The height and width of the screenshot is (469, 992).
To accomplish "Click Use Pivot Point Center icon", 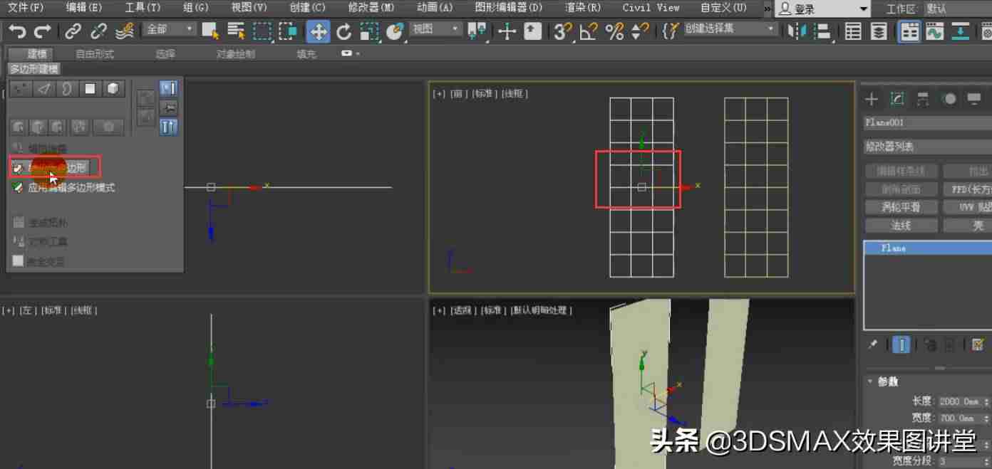I will pos(476,31).
